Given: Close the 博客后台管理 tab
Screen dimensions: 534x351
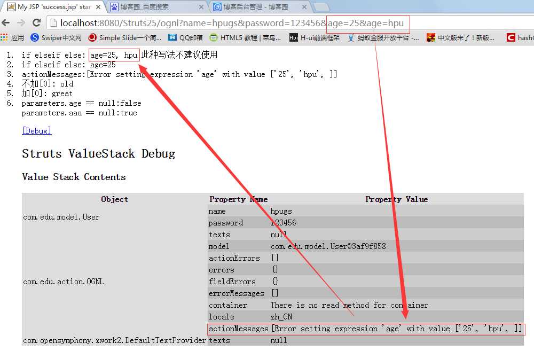Looking at the screenshot, I should (x=304, y=7).
